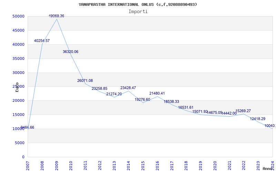
Task: Select data label 26071.08
Action: coord(85,81)
